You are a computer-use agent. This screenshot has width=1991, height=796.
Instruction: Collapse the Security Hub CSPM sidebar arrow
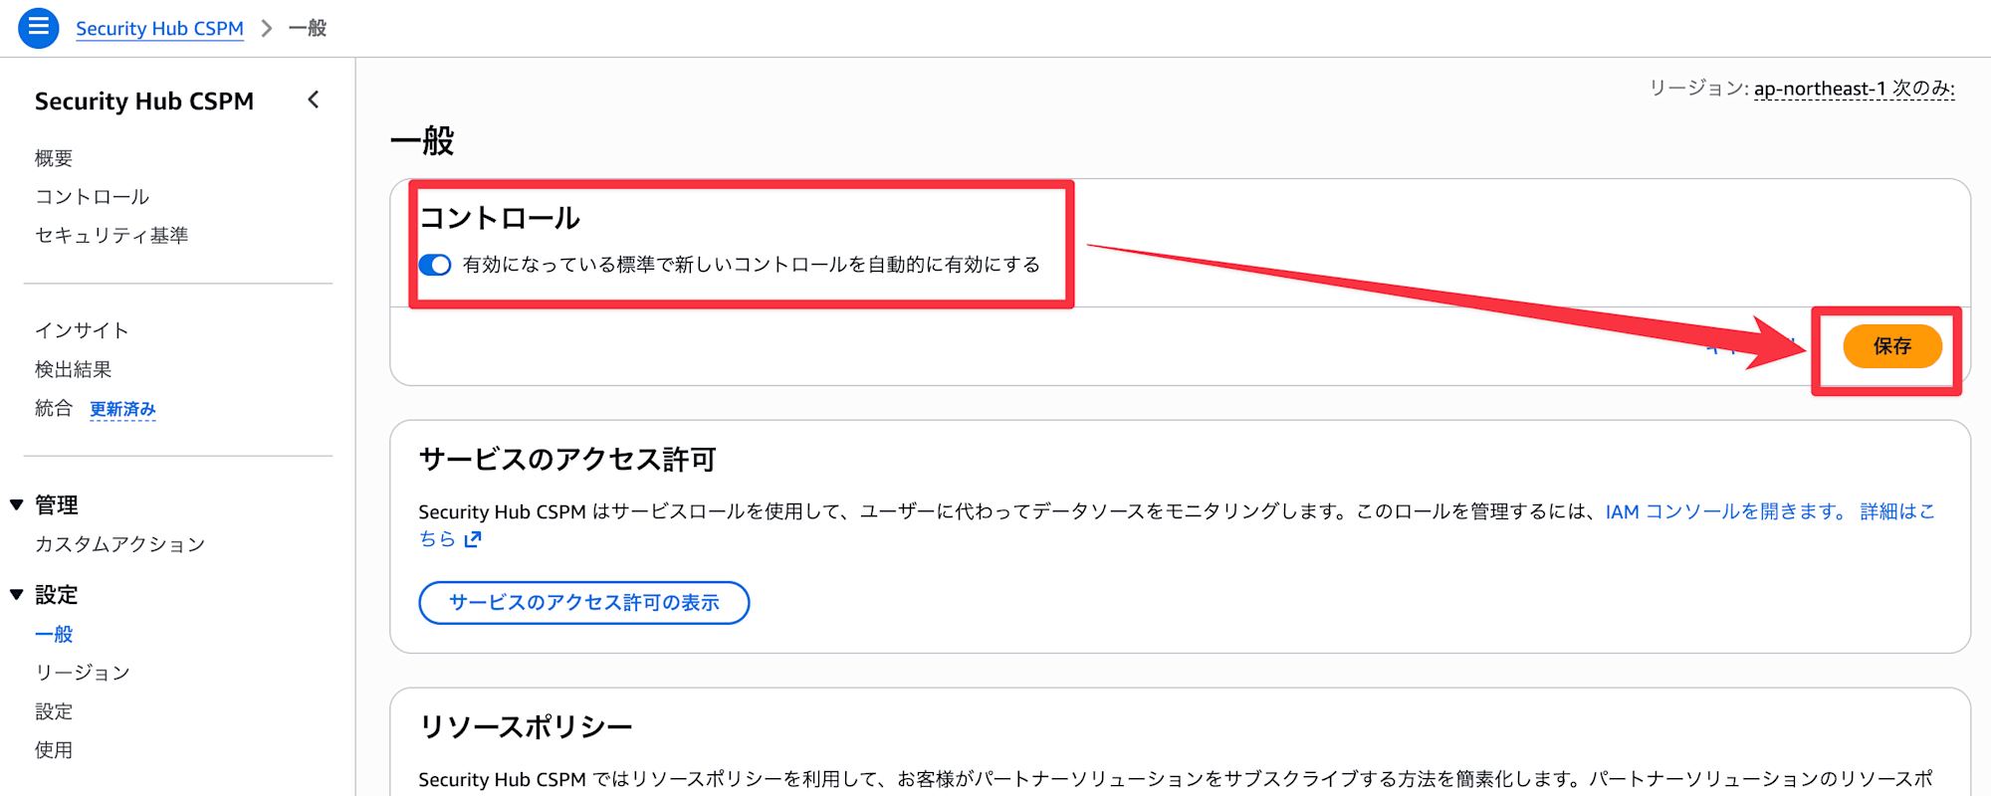(x=314, y=99)
